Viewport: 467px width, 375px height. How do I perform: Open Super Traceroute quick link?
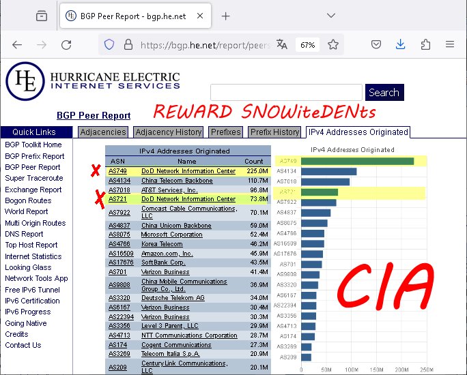point(34,178)
